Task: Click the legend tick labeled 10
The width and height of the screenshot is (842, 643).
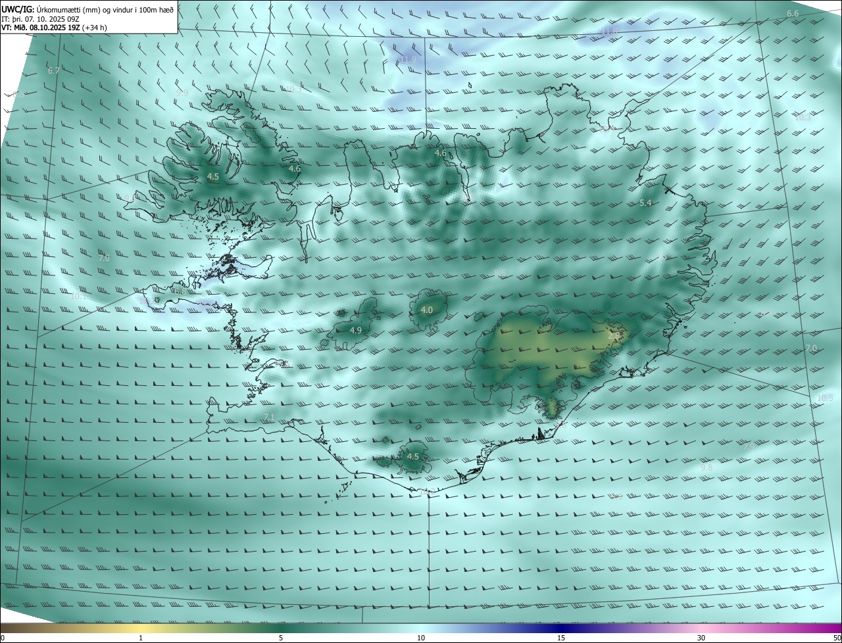Action: [421, 638]
